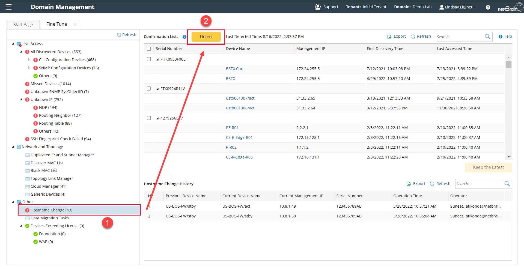Collapse the Live Access tree node
Viewport: 524px width, 269px height.
[13, 43]
